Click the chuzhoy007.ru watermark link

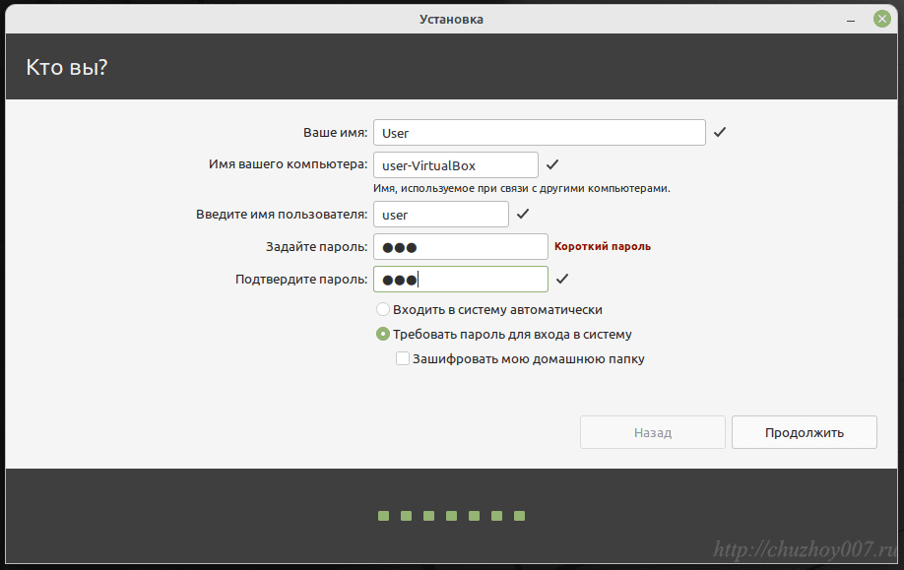click(x=804, y=549)
